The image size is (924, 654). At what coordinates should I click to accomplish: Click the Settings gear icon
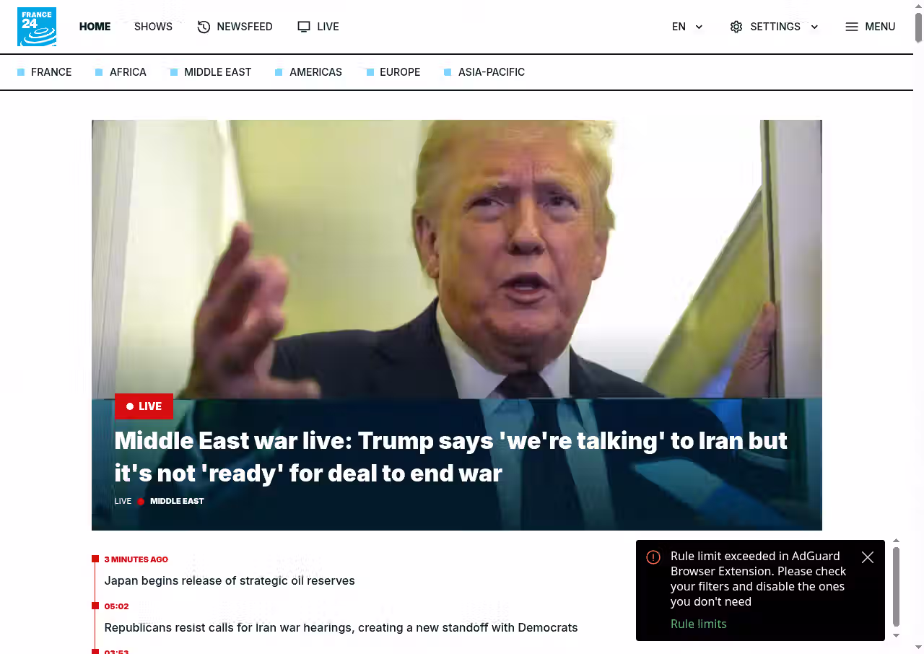pyautogui.click(x=736, y=27)
